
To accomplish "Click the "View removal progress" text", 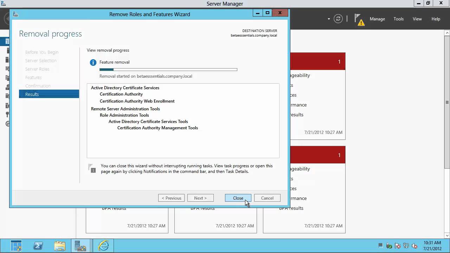I will [x=108, y=50].
